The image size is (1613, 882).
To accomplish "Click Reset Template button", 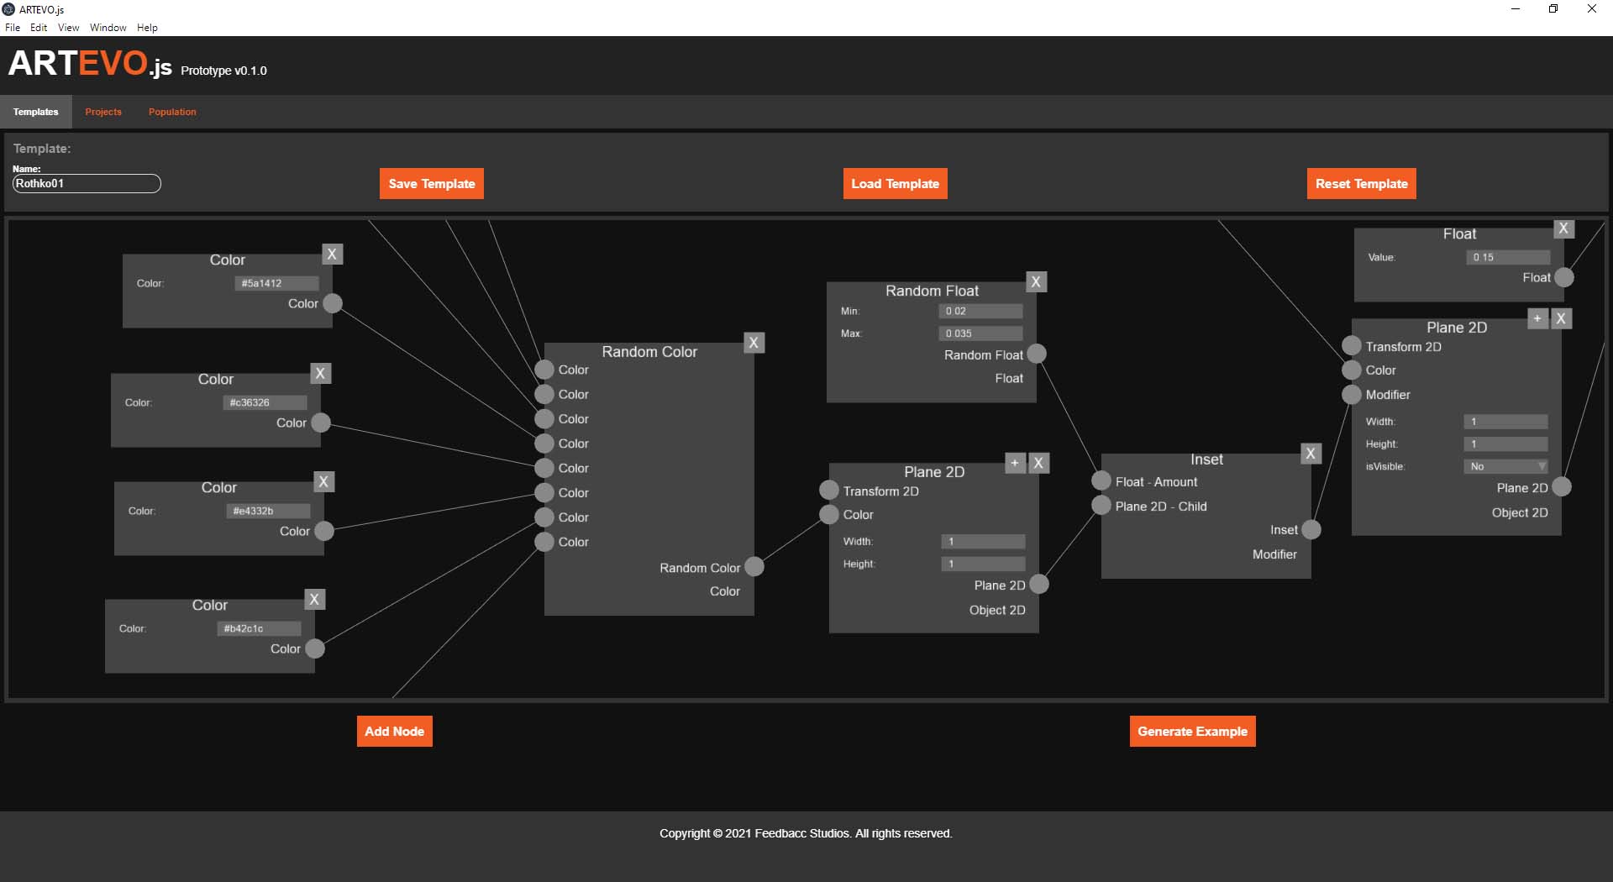I will tap(1362, 184).
